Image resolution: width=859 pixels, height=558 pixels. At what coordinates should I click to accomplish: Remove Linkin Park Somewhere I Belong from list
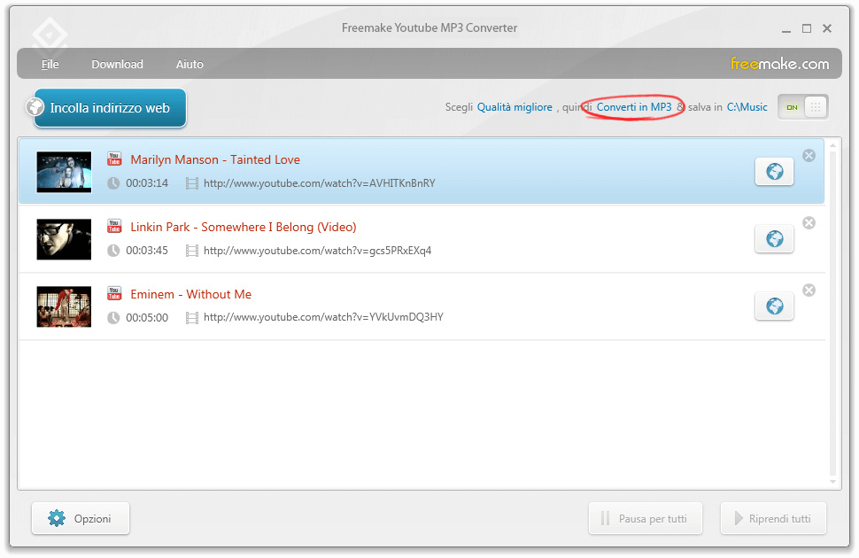point(809,222)
